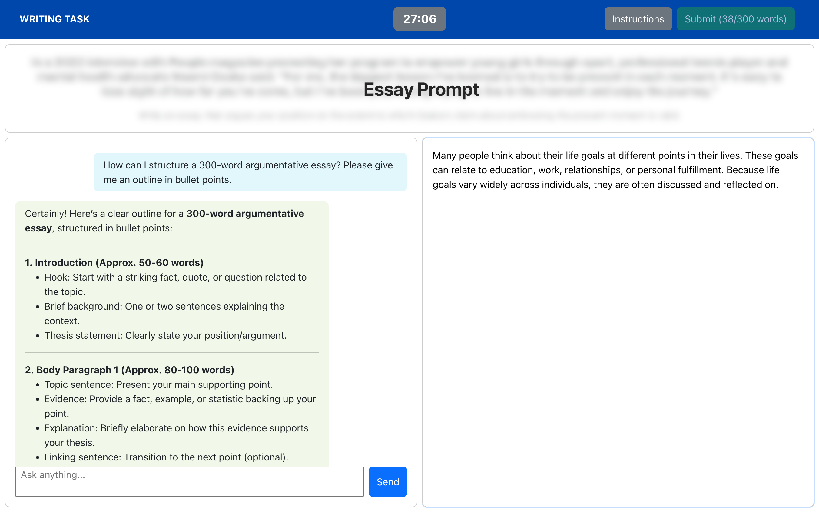Click the Evidence bullet under Body Paragraph 1
819x512 pixels.
tap(180, 399)
